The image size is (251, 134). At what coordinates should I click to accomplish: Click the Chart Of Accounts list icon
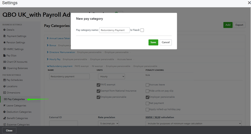pos(4,62)
